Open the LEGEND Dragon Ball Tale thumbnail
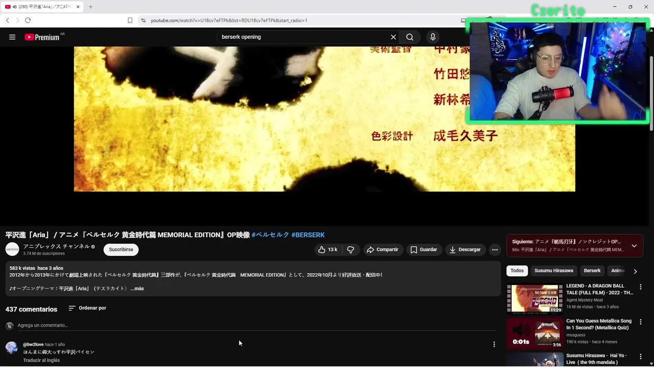The width and height of the screenshot is (654, 367). [x=534, y=298]
